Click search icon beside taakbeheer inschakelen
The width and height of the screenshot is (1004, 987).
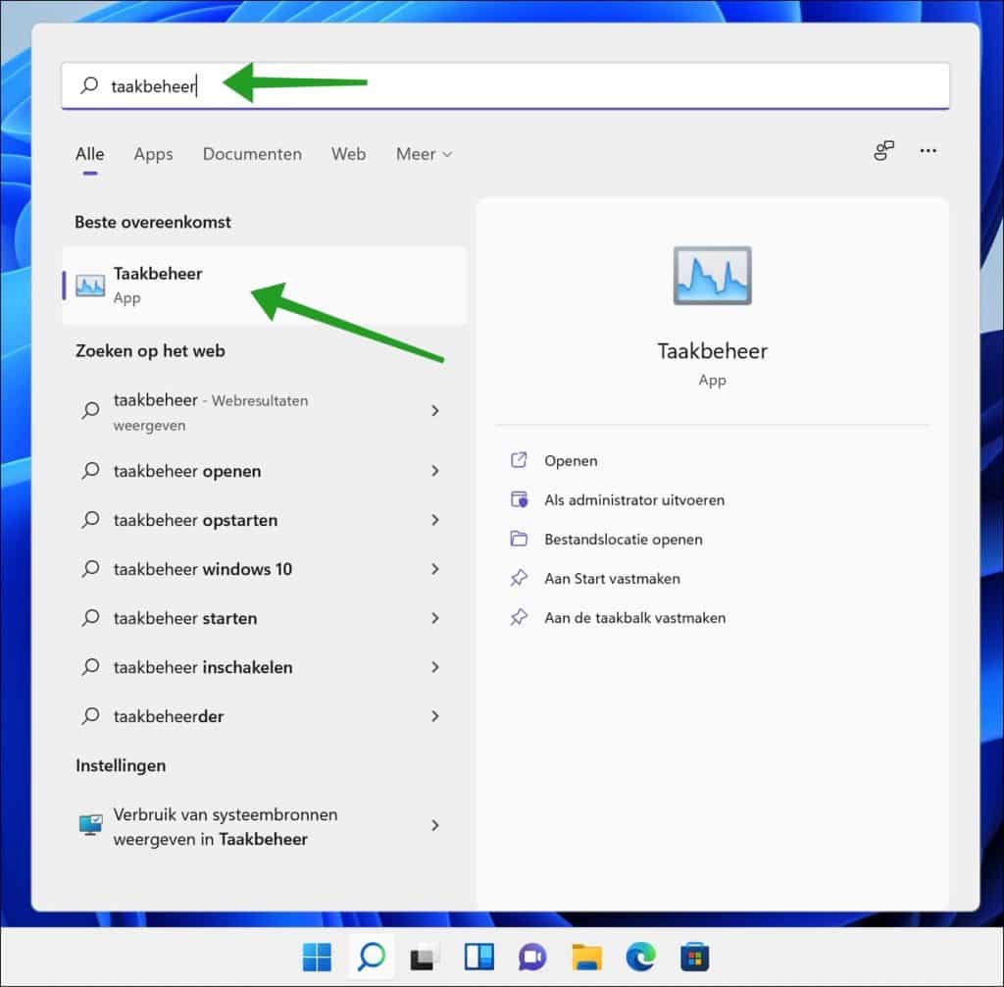pos(90,666)
